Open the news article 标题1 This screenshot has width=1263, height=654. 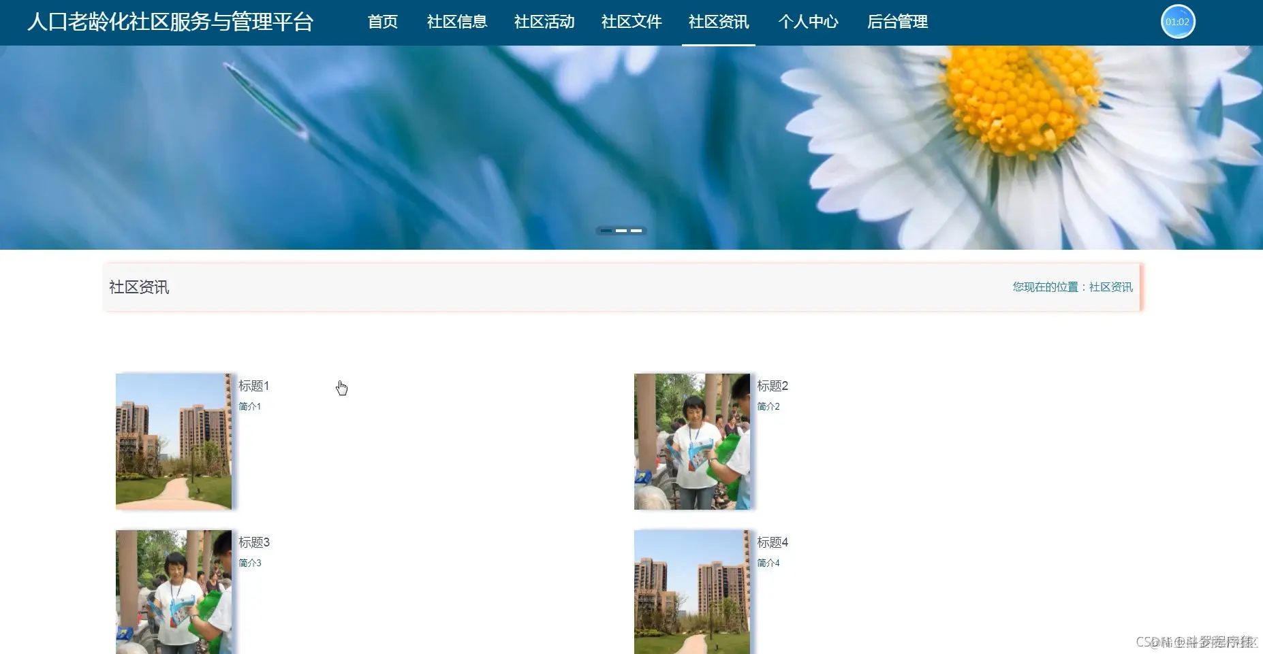coord(253,386)
